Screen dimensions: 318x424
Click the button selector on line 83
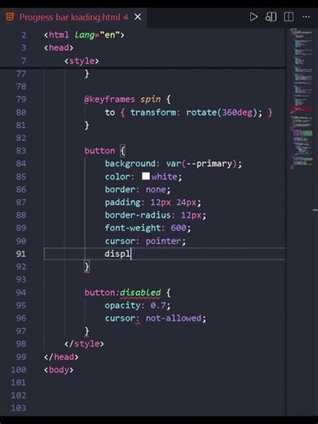pyautogui.click(x=99, y=151)
